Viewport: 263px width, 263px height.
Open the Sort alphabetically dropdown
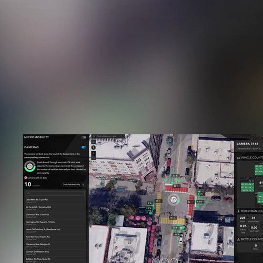coord(74,185)
